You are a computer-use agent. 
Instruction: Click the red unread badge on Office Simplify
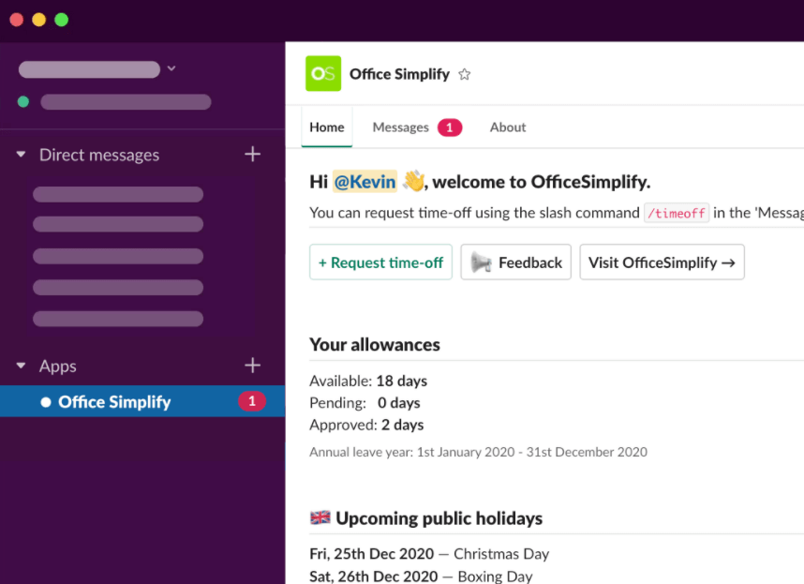pos(251,401)
